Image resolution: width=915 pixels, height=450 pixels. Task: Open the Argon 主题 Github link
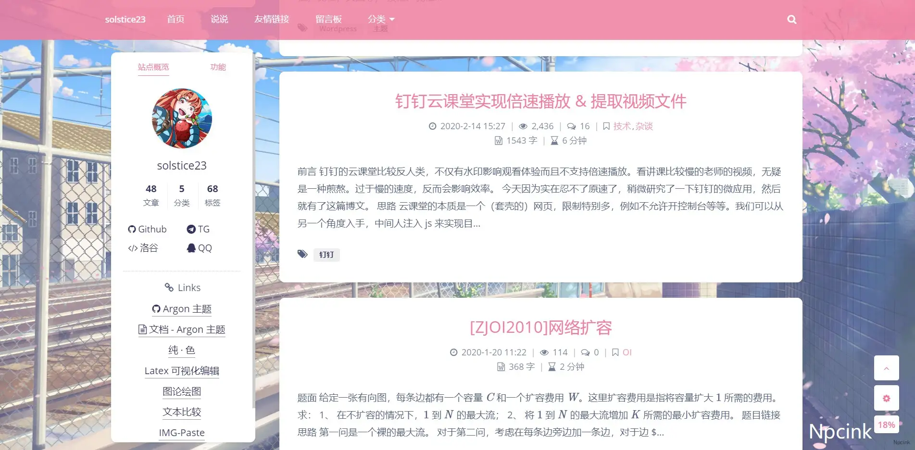pos(182,309)
